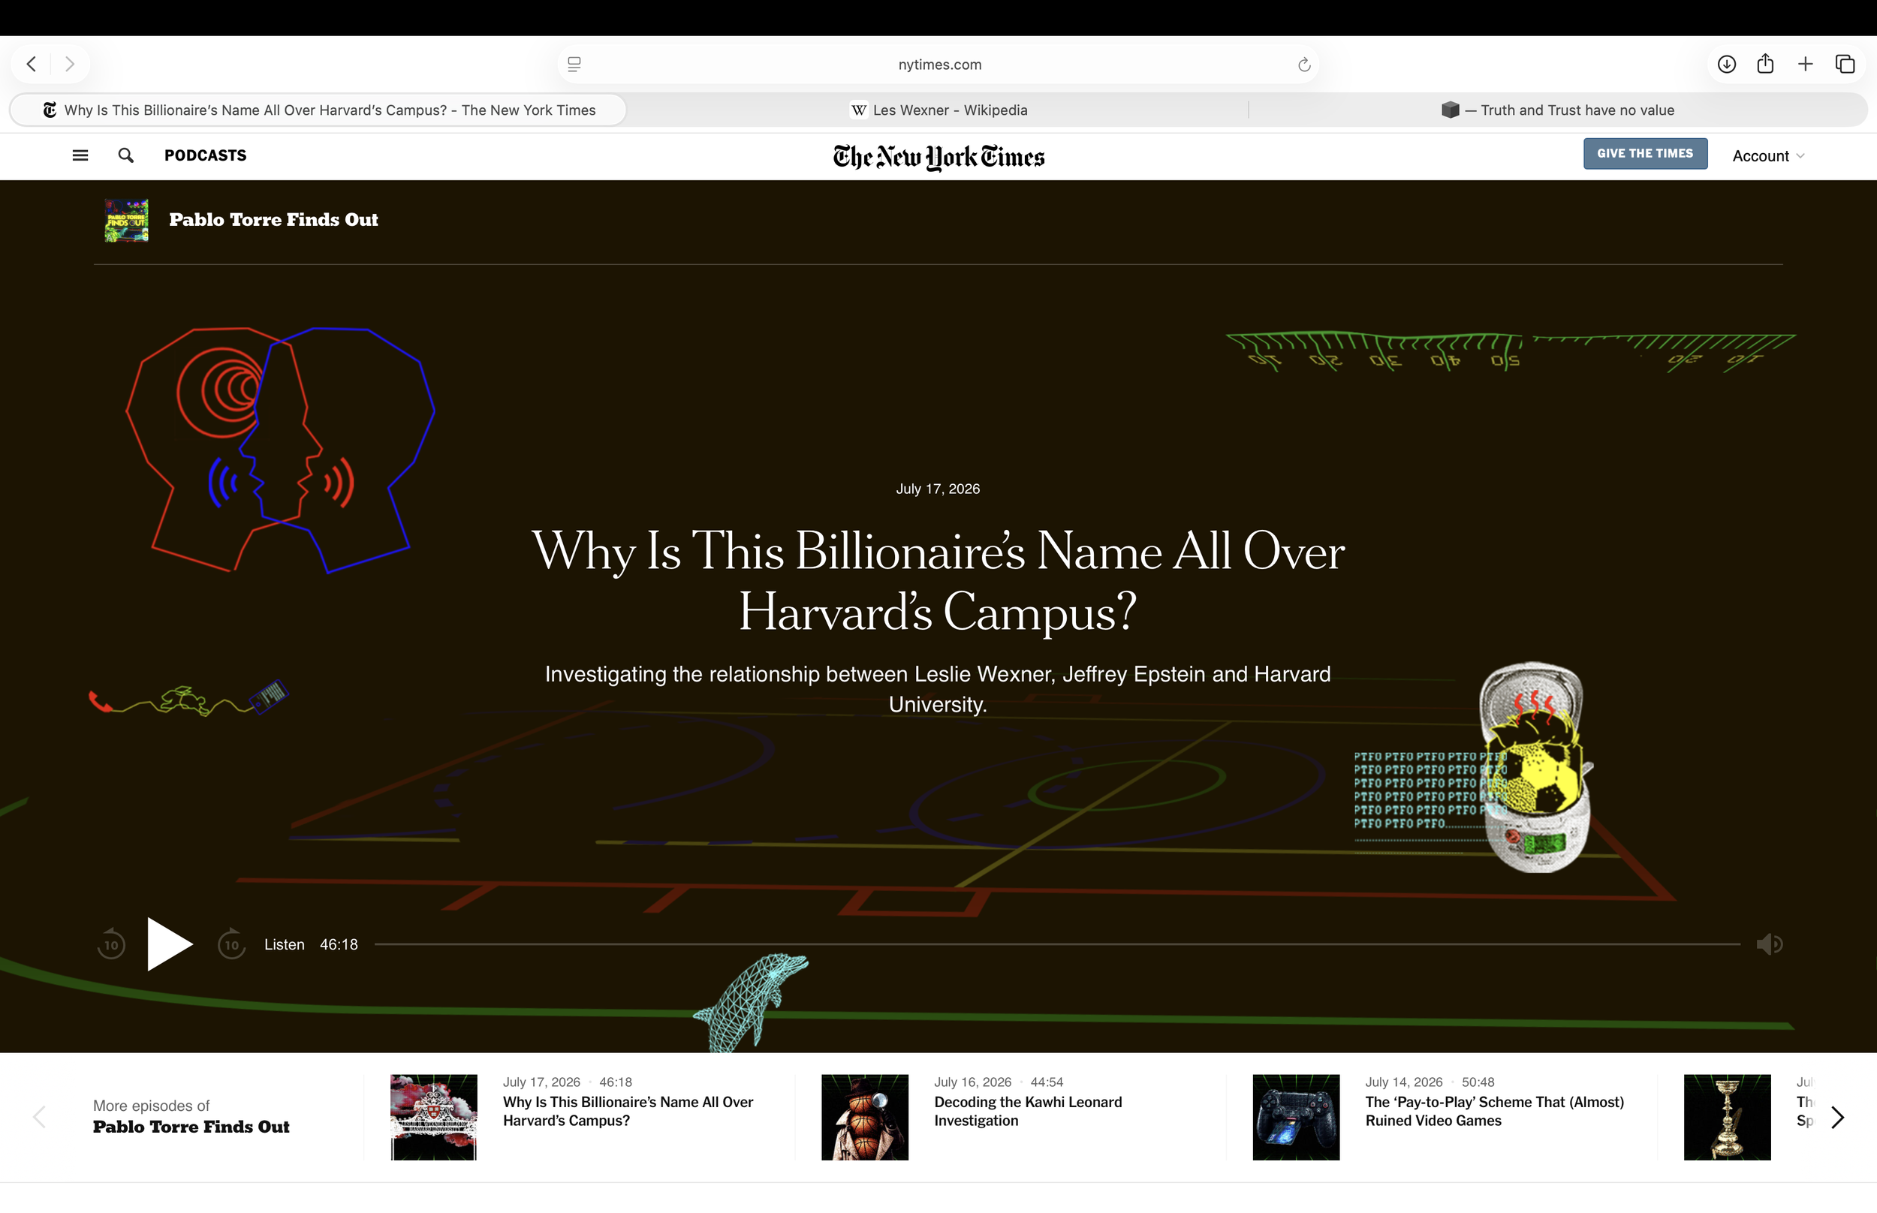Show the tab overview icon
This screenshot has width=1877, height=1213.
click(x=1845, y=64)
